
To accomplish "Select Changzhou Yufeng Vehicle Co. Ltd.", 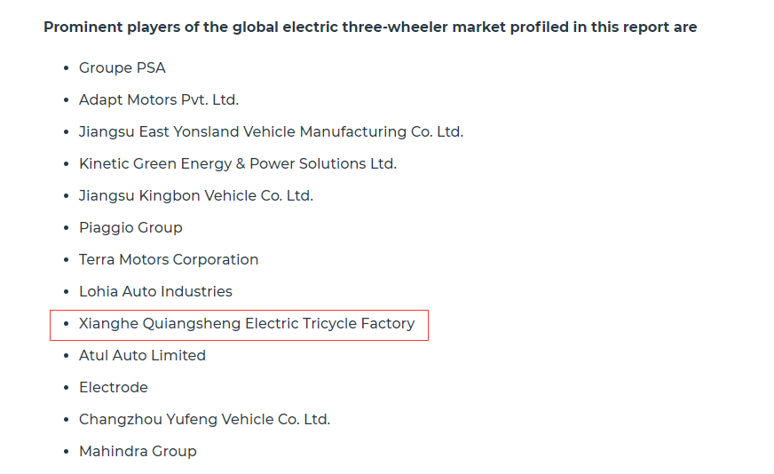I will pos(204,419).
